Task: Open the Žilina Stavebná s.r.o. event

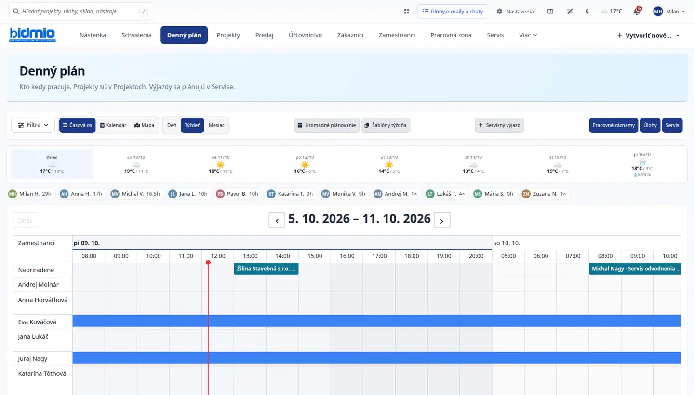Action: [x=266, y=269]
